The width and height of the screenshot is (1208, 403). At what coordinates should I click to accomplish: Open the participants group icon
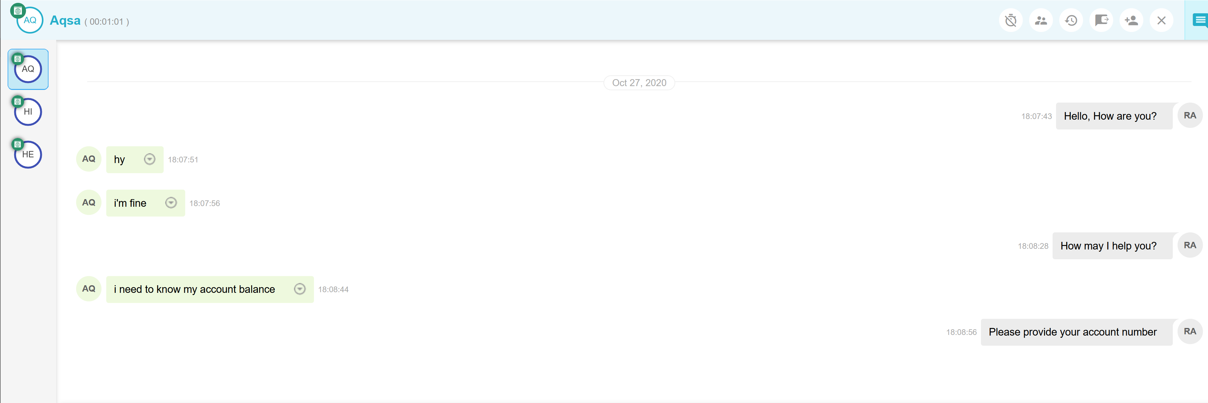click(x=1041, y=21)
